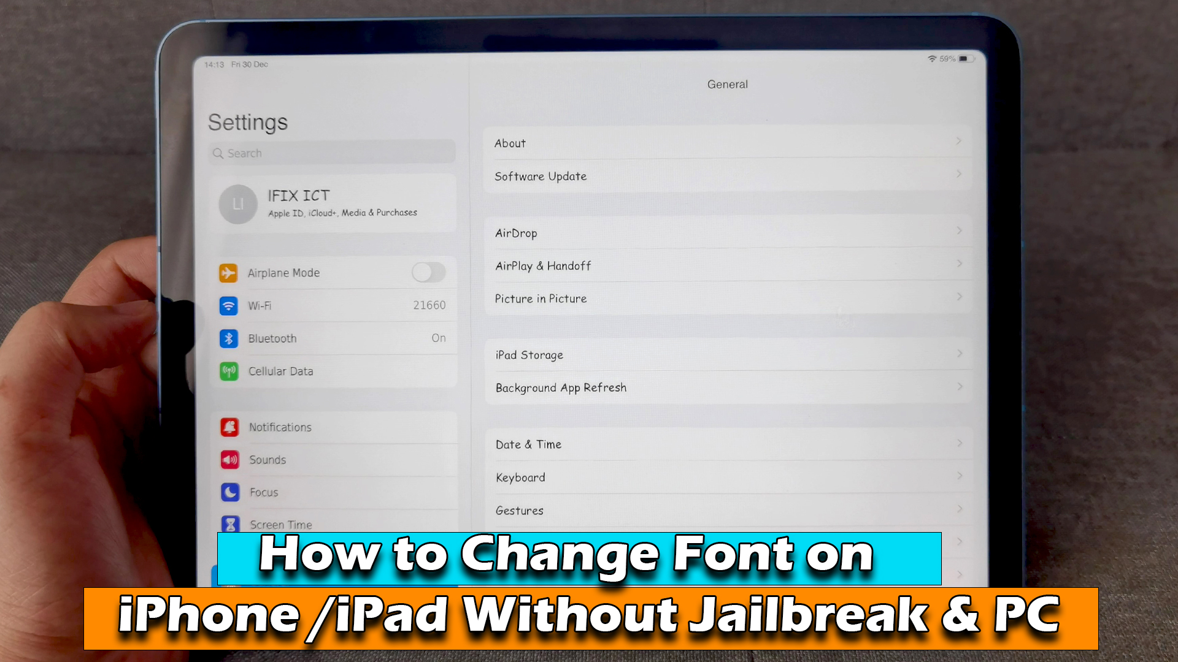The height and width of the screenshot is (662, 1178).
Task: Tap the Screen Time icon
Action: tap(230, 525)
